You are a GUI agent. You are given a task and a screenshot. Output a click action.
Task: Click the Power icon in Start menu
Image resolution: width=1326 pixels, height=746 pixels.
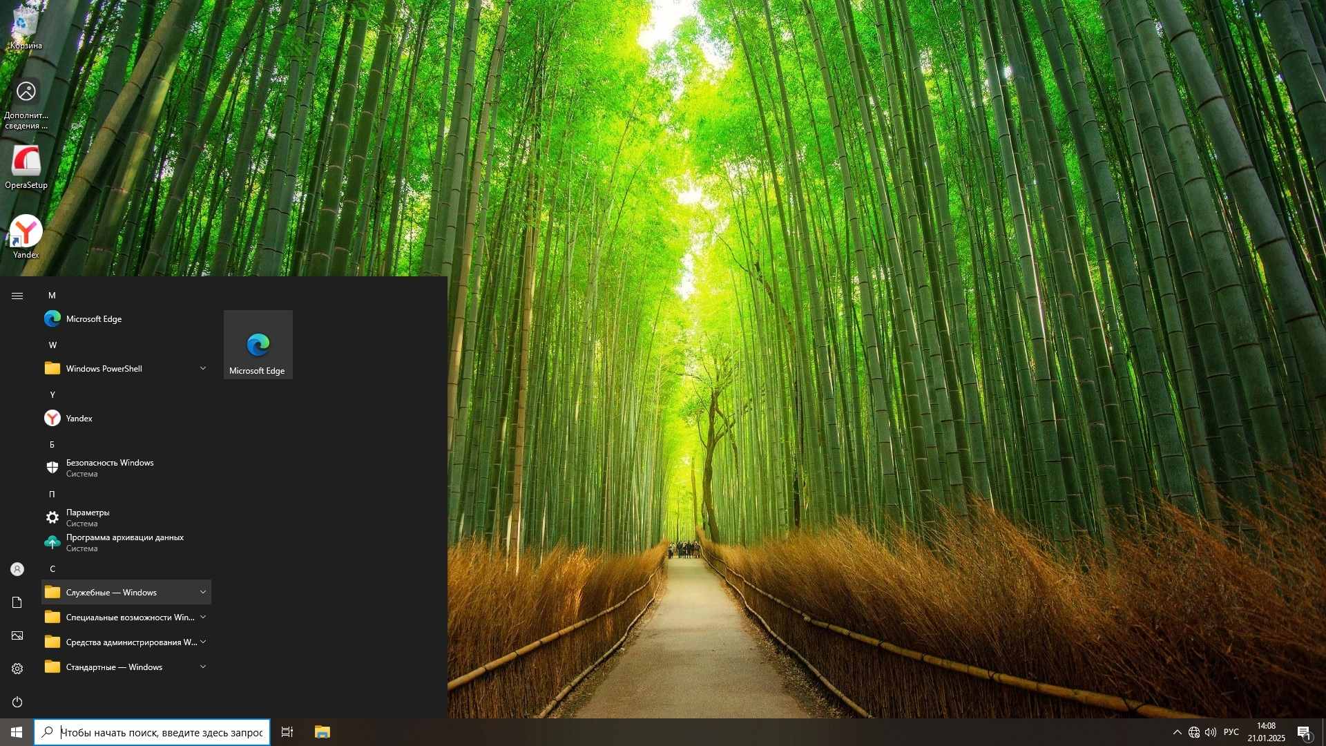17,702
